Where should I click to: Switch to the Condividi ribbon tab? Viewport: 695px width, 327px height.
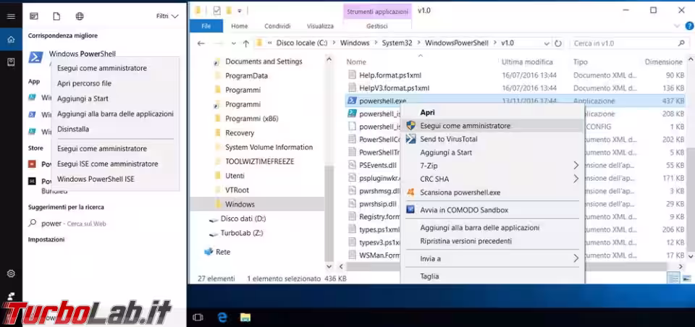(x=277, y=26)
